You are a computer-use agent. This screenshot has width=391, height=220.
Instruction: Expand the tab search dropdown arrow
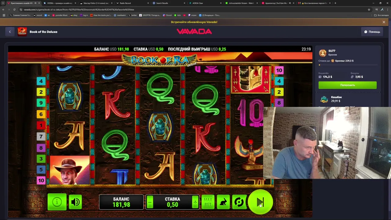[3, 3]
